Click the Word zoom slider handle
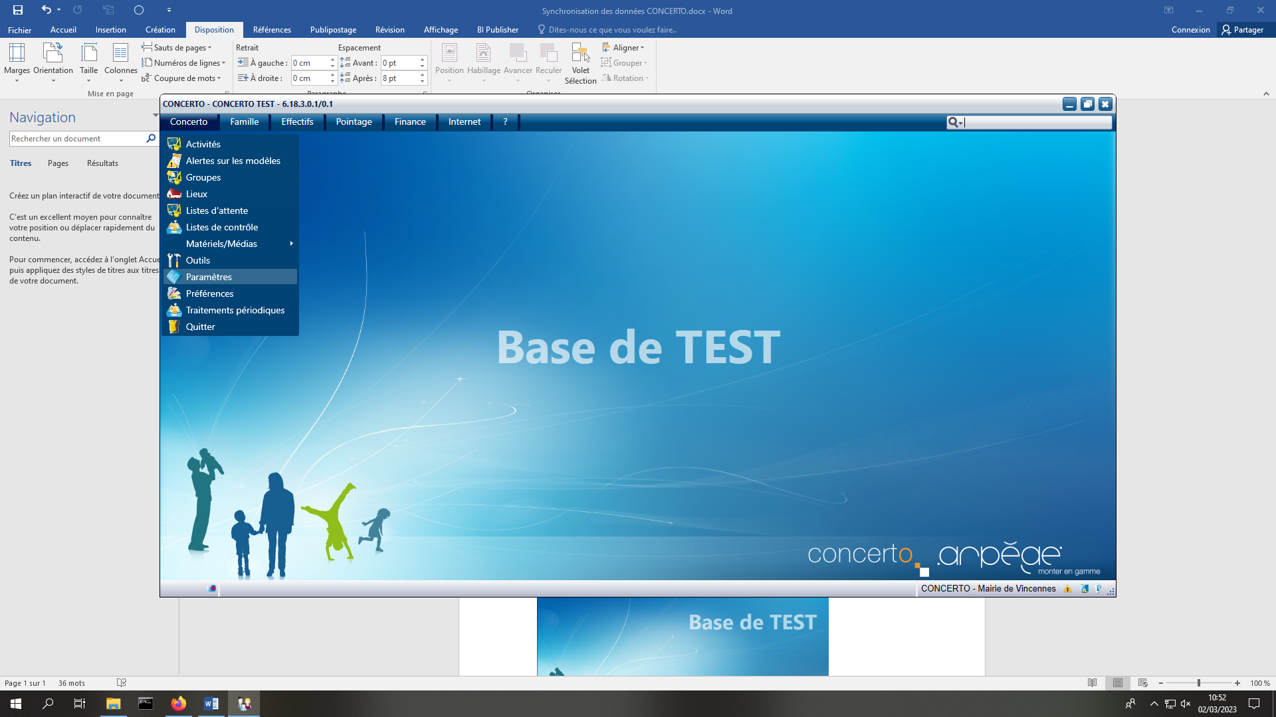This screenshot has width=1276, height=717. click(x=1199, y=683)
